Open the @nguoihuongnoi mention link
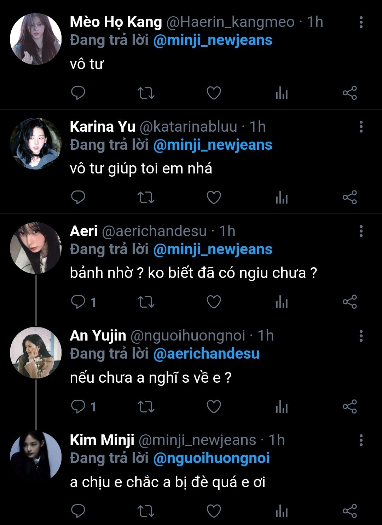 click(x=211, y=458)
